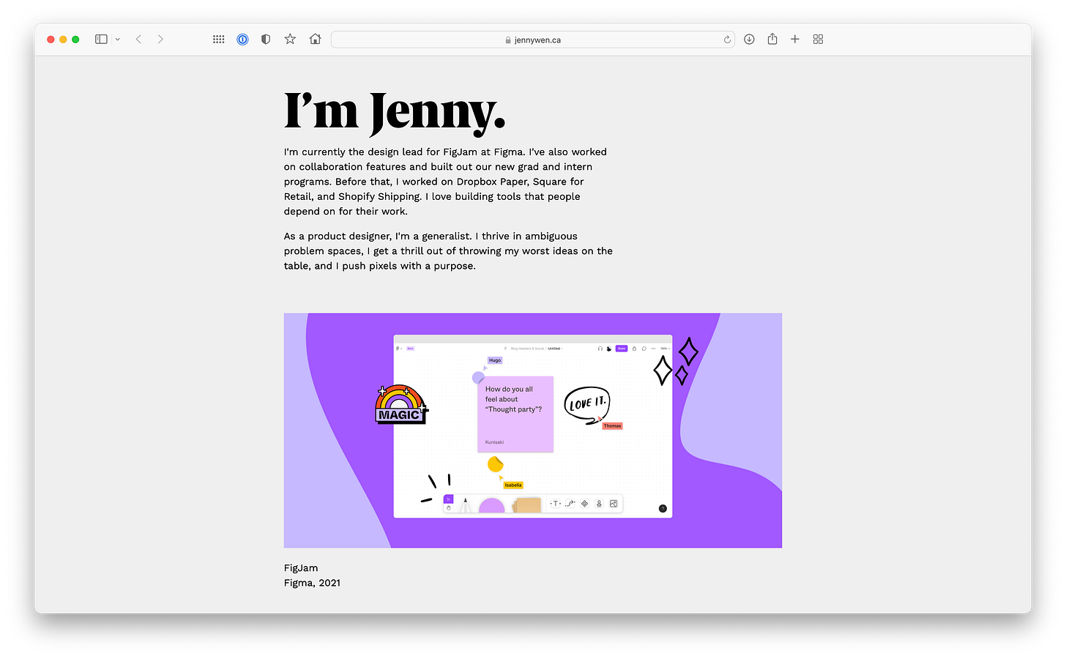Select the text tool in FigJam toolbar
This screenshot has width=1066, height=659.
[556, 504]
